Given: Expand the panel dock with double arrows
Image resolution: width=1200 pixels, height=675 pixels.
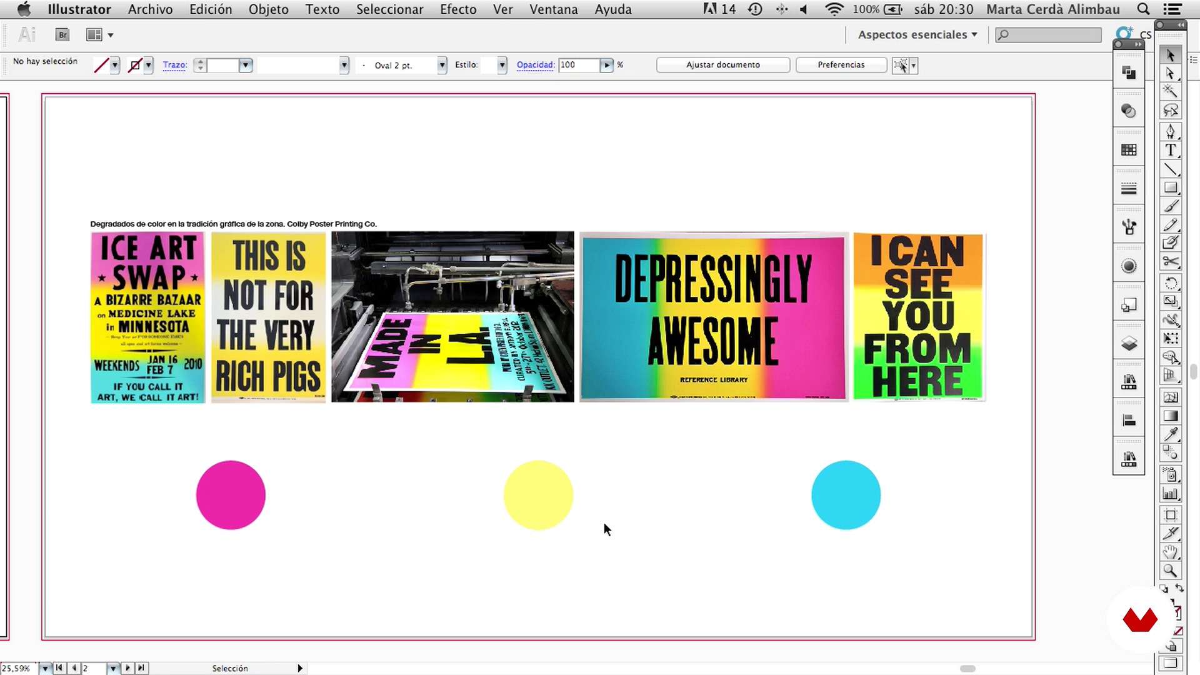Looking at the screenshot, I should 1139,44.
